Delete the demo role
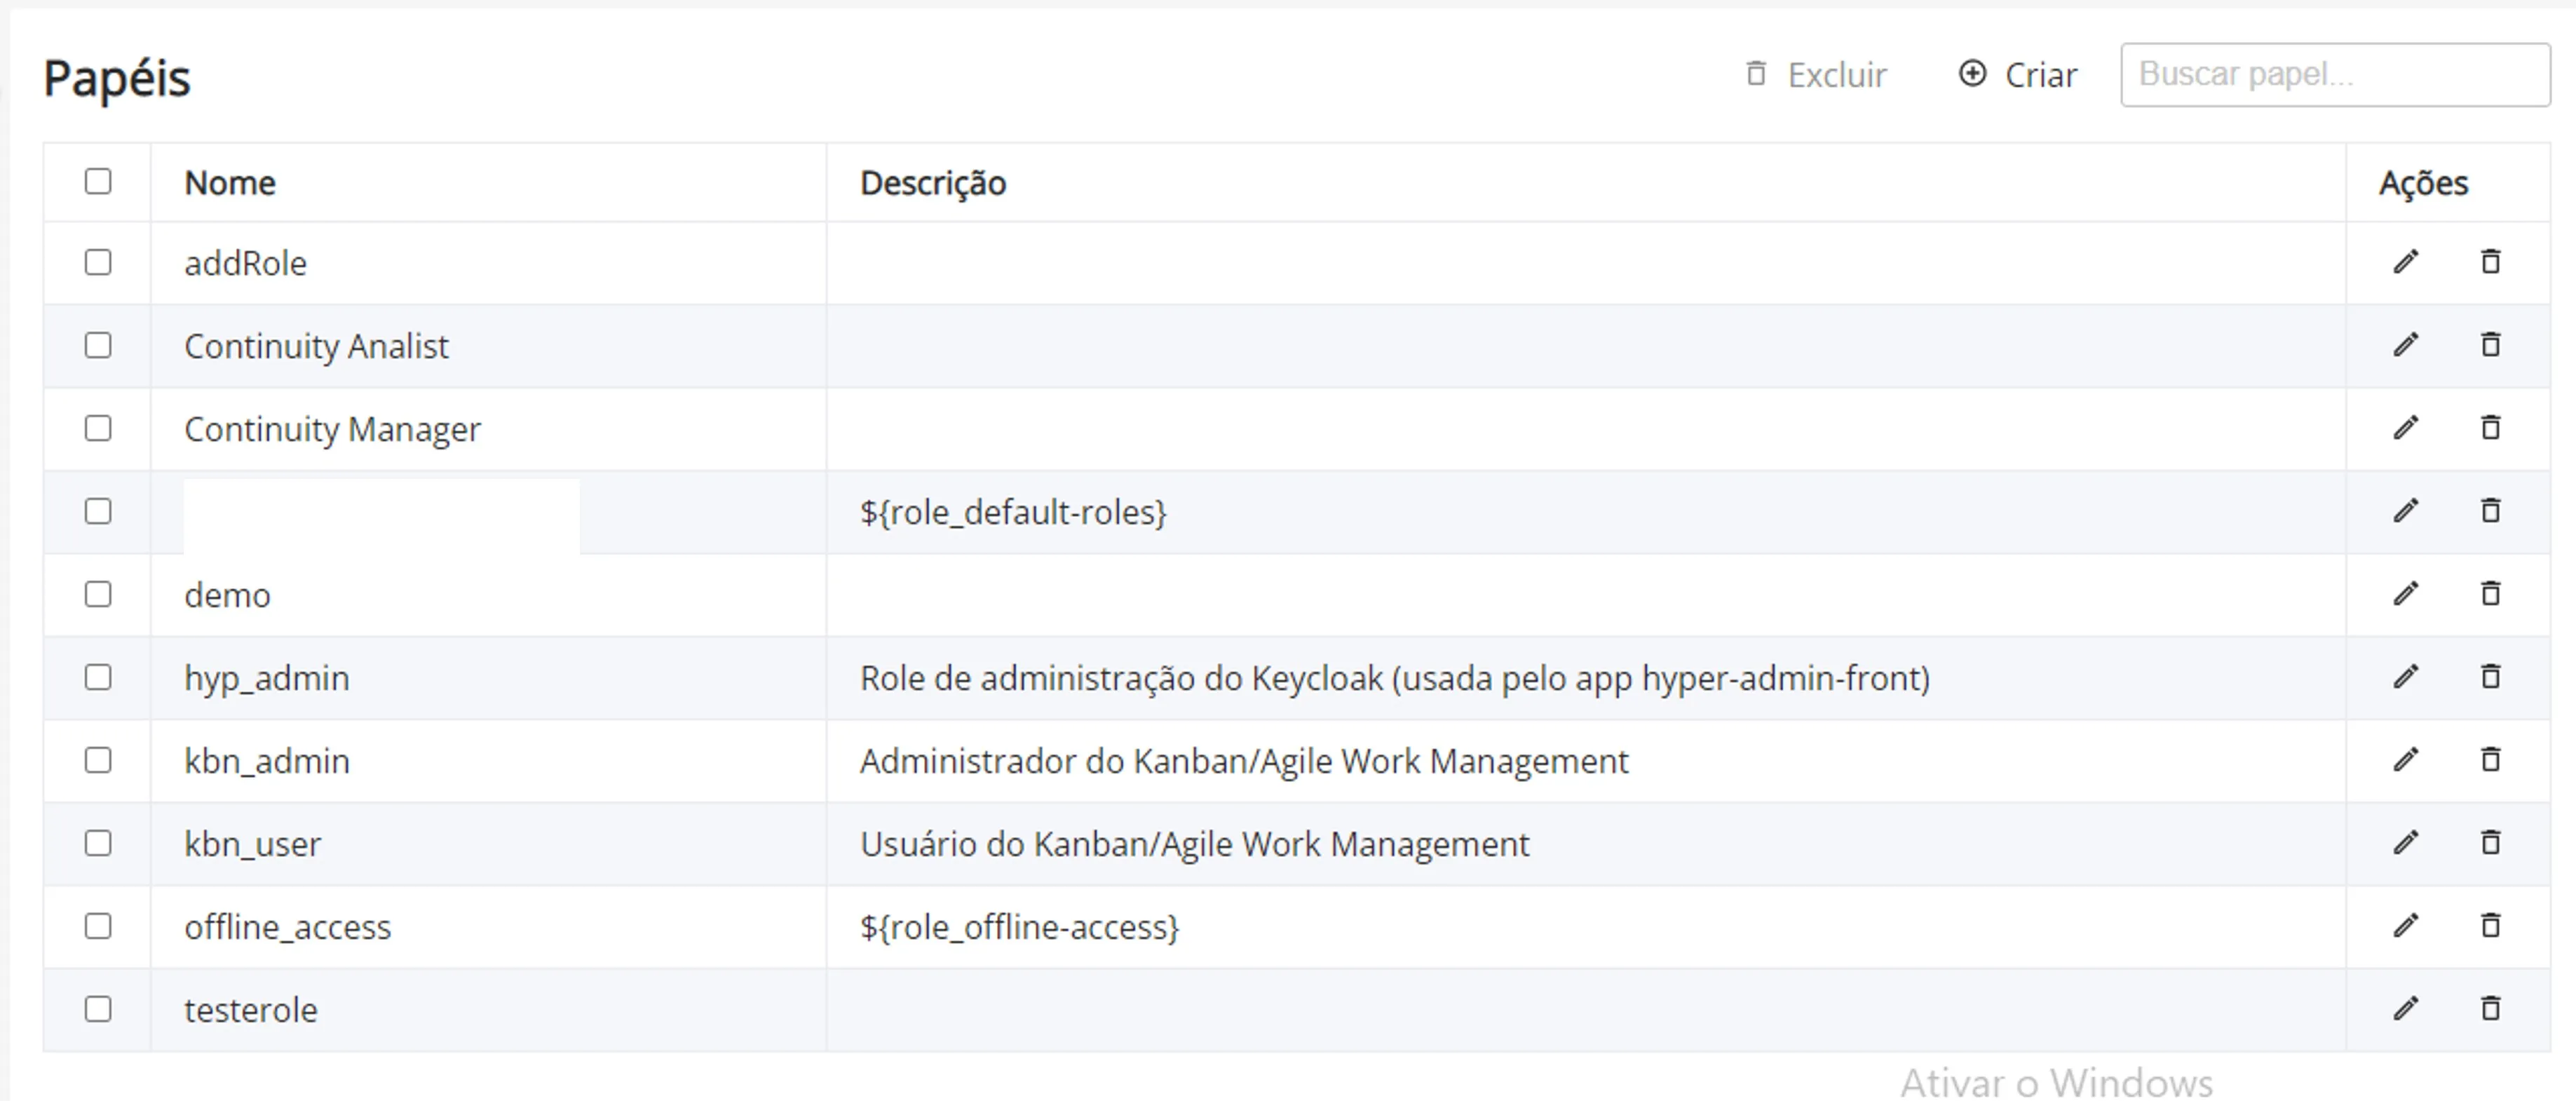This screenshot has width=2576, height=1101. click(x=2491, y=594)
